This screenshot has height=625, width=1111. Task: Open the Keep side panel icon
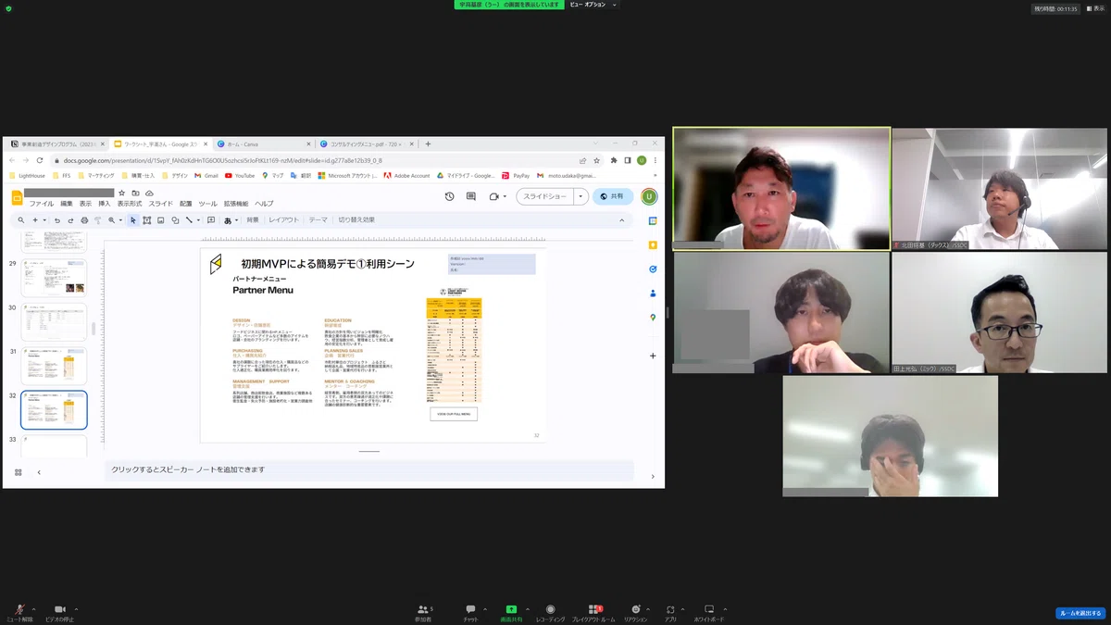653,244
